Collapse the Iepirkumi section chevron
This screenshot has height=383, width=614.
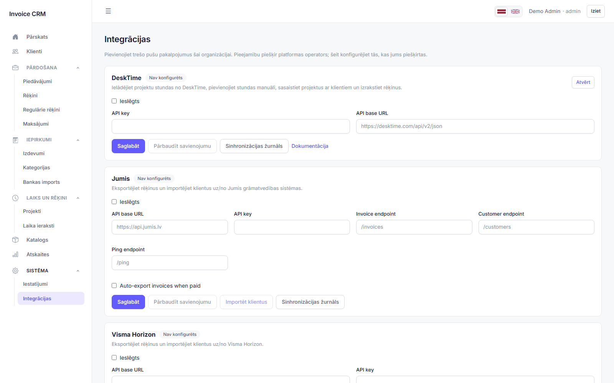coord(78,140)
